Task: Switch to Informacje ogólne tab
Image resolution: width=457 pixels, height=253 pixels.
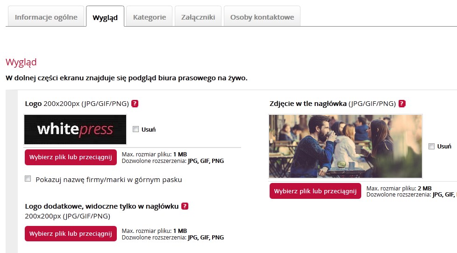Action: click(46, 17)
